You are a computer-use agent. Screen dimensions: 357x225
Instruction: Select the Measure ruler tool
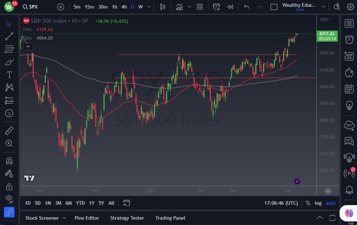[9, 131]
